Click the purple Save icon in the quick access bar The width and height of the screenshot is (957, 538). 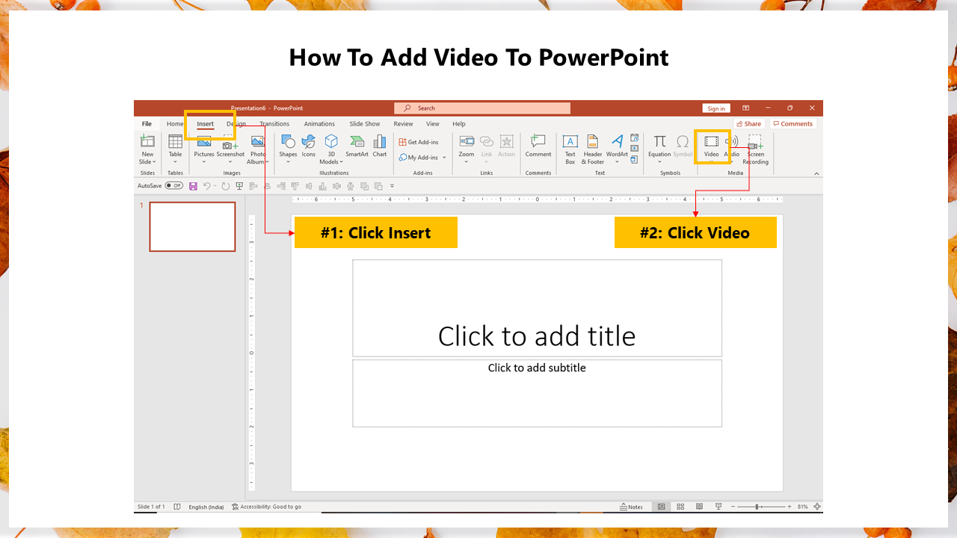click(x=194, y=186)
